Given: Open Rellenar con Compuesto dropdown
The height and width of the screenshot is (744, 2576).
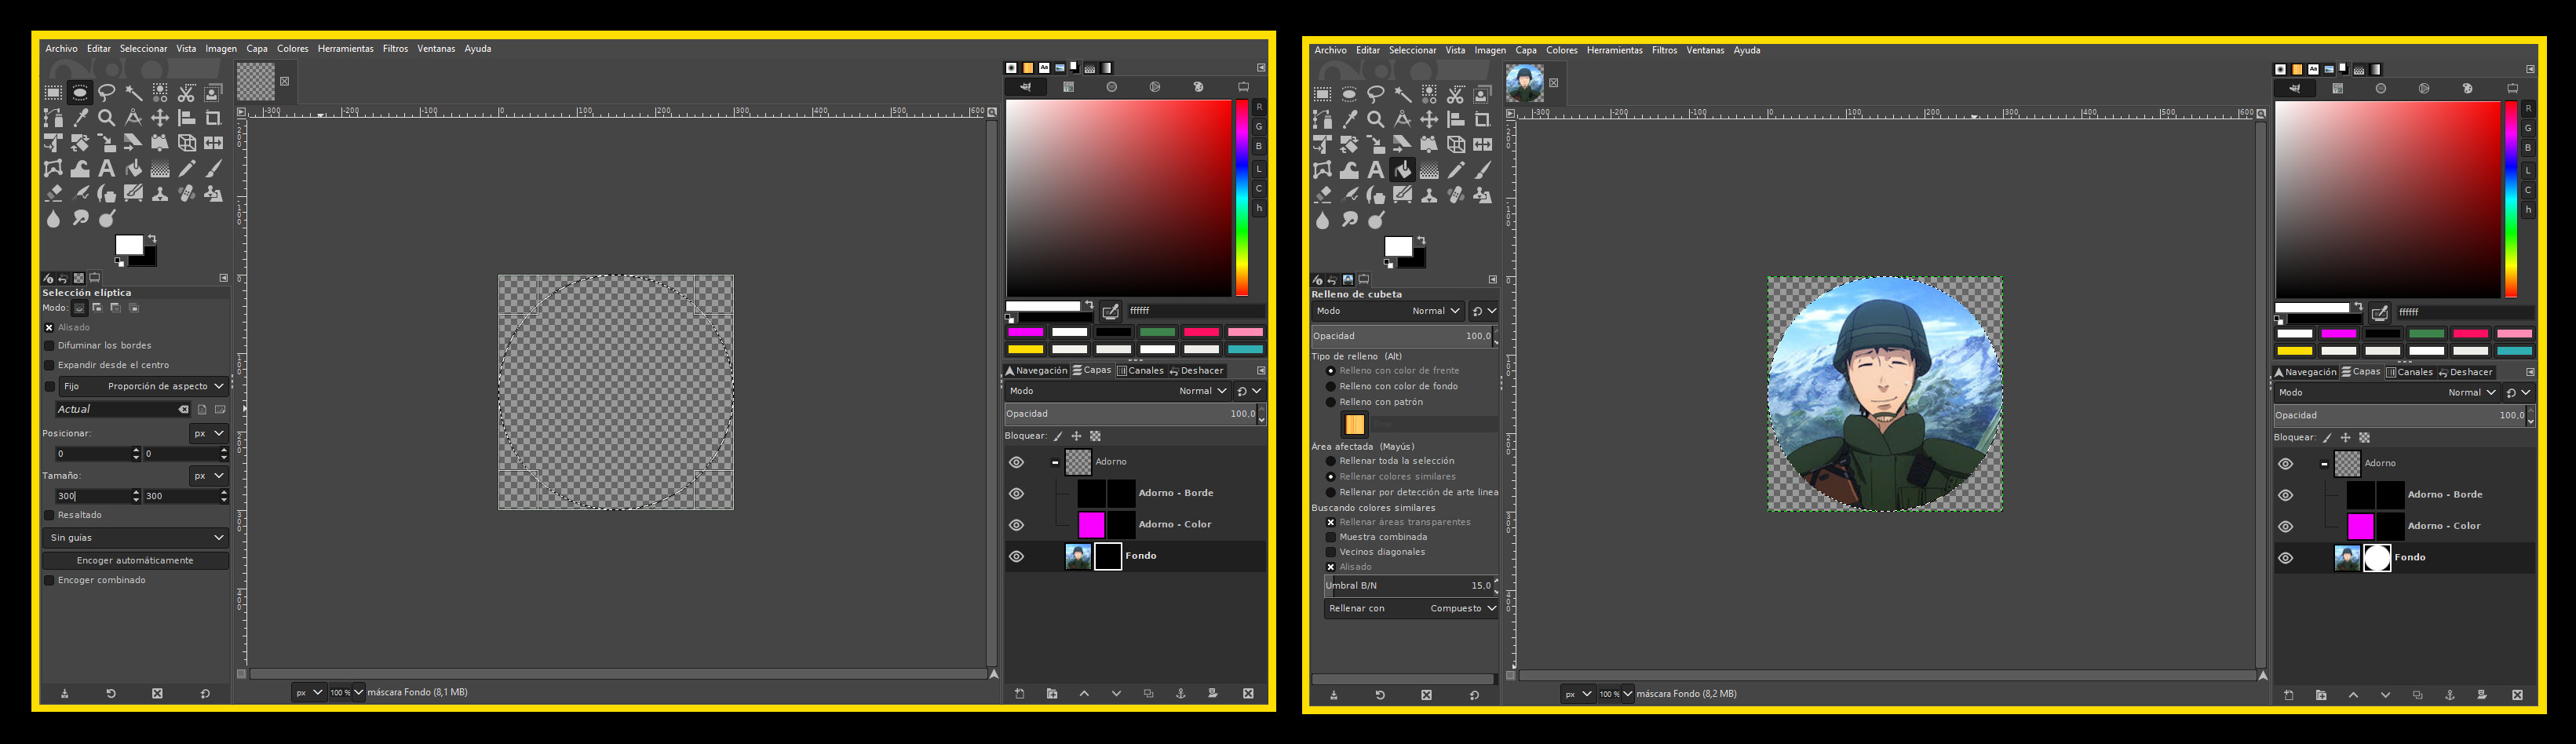Looking at the screenshot, I should coord(1412,608).
